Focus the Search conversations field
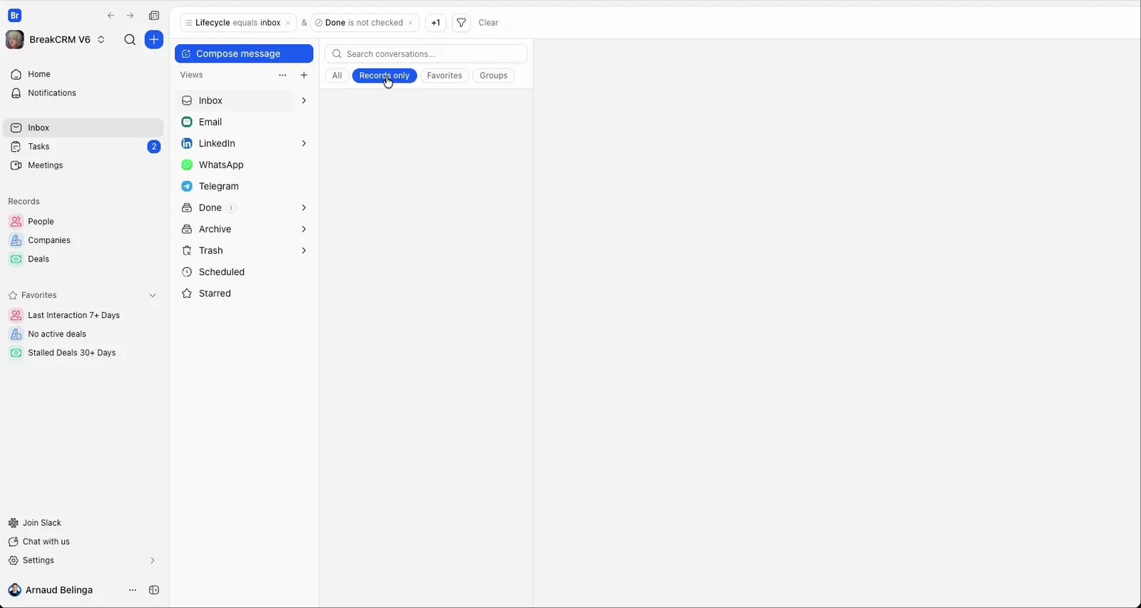The height and width of the screenshot is (608, 1141). coord(426,53)
